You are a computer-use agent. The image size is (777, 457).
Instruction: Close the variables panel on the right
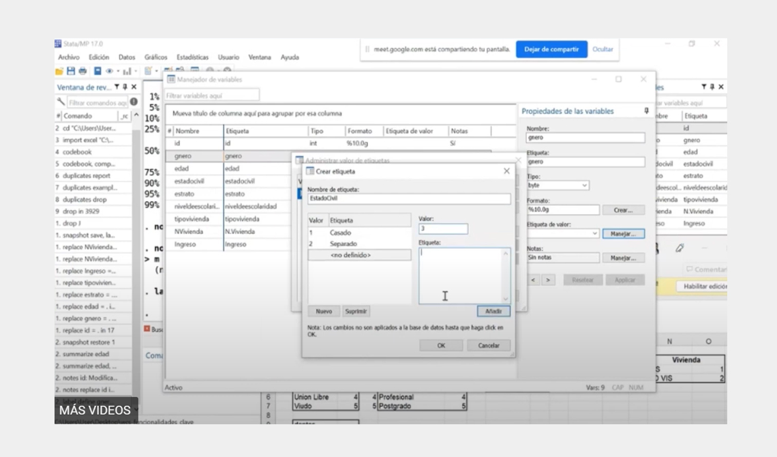pyautogui.click(x=721, y=87)
